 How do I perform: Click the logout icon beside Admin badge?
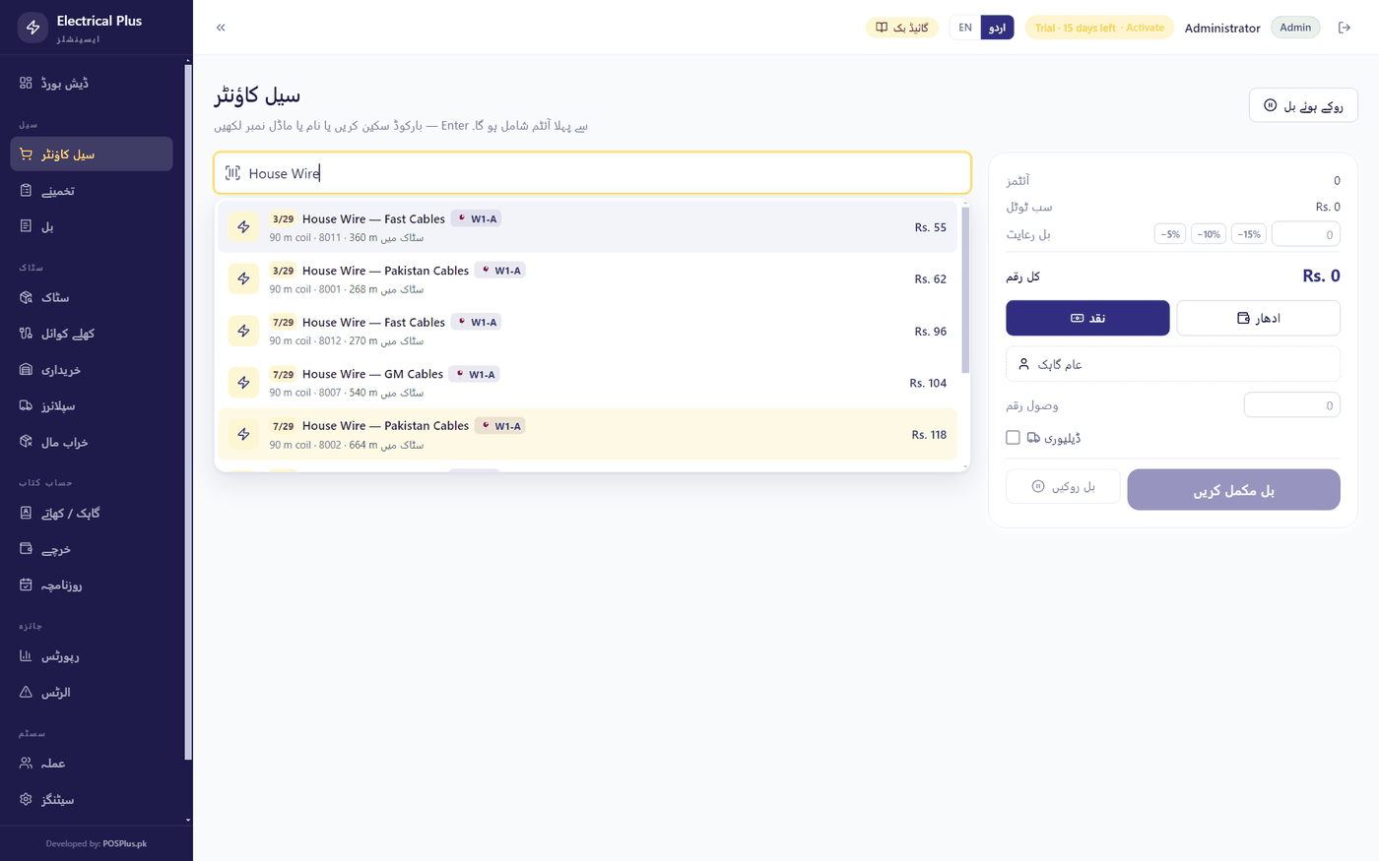pos(1344,28)
